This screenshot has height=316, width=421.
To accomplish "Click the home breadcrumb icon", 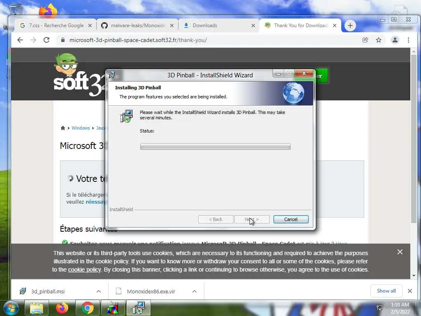I will coord(63,128).
